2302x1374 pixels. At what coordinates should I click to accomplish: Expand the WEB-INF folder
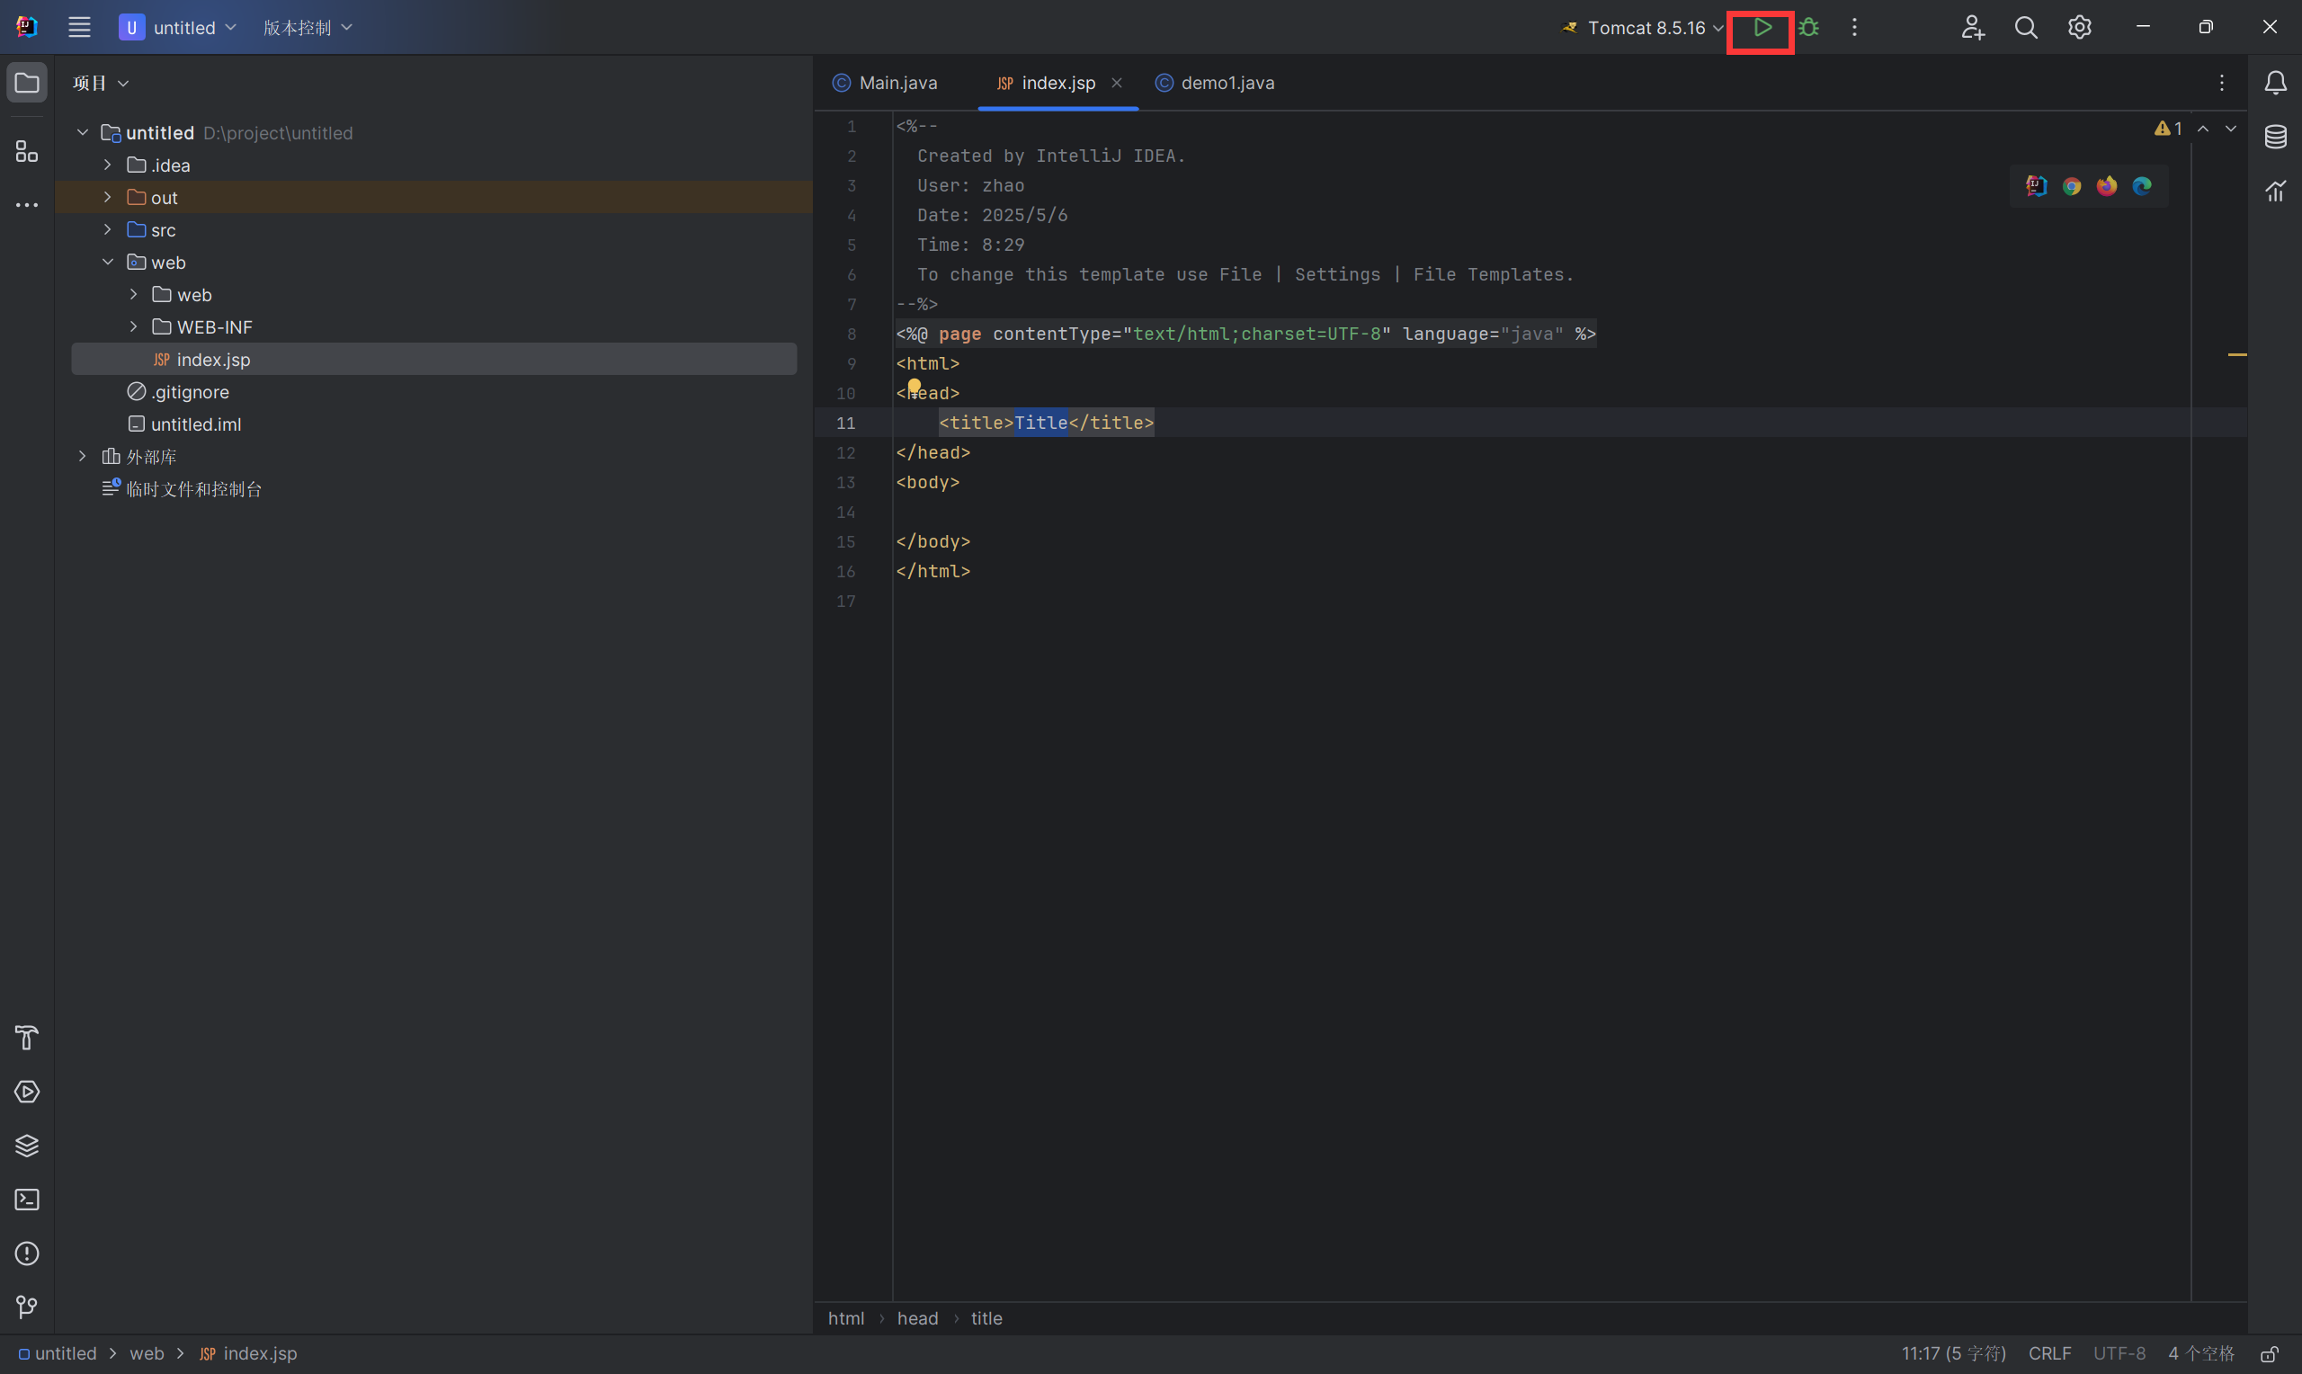(133, 326)
